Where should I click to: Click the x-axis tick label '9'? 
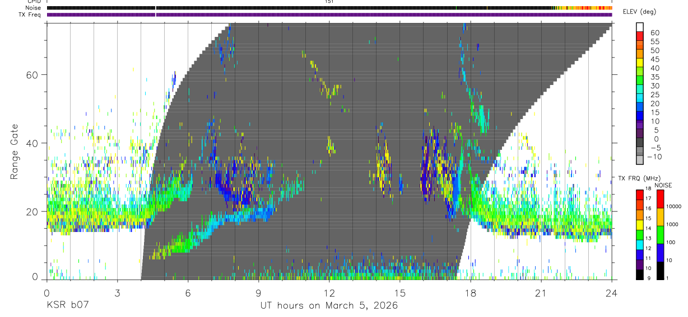(258, 293)
